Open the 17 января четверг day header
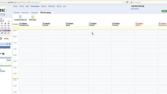This screenshot has width=167, height=94. 93,24
